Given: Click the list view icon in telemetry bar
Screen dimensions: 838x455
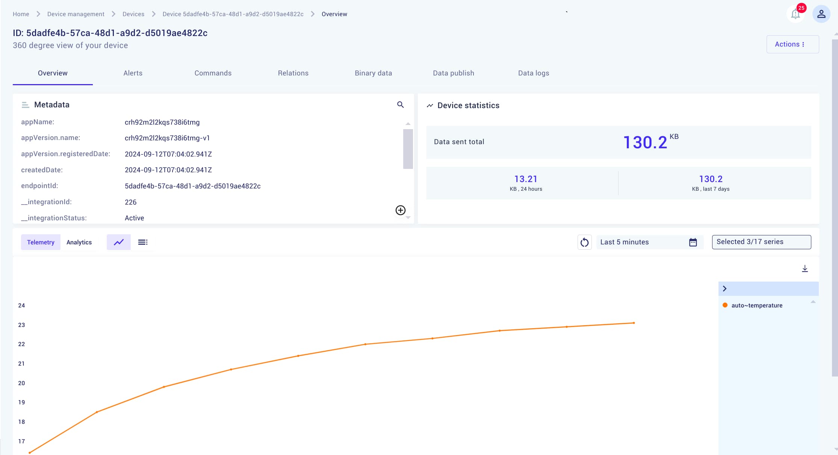Looking at the screenshot, I should coord(142,242).
